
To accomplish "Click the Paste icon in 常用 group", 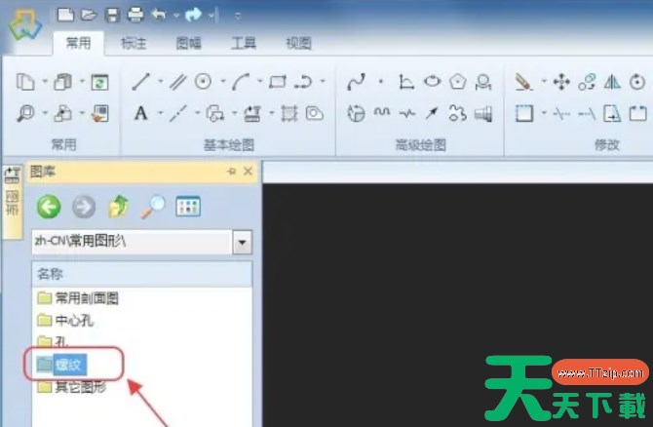I will click(x=63, y=82).
